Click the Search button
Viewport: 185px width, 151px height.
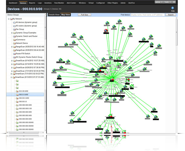pos(171,15)
